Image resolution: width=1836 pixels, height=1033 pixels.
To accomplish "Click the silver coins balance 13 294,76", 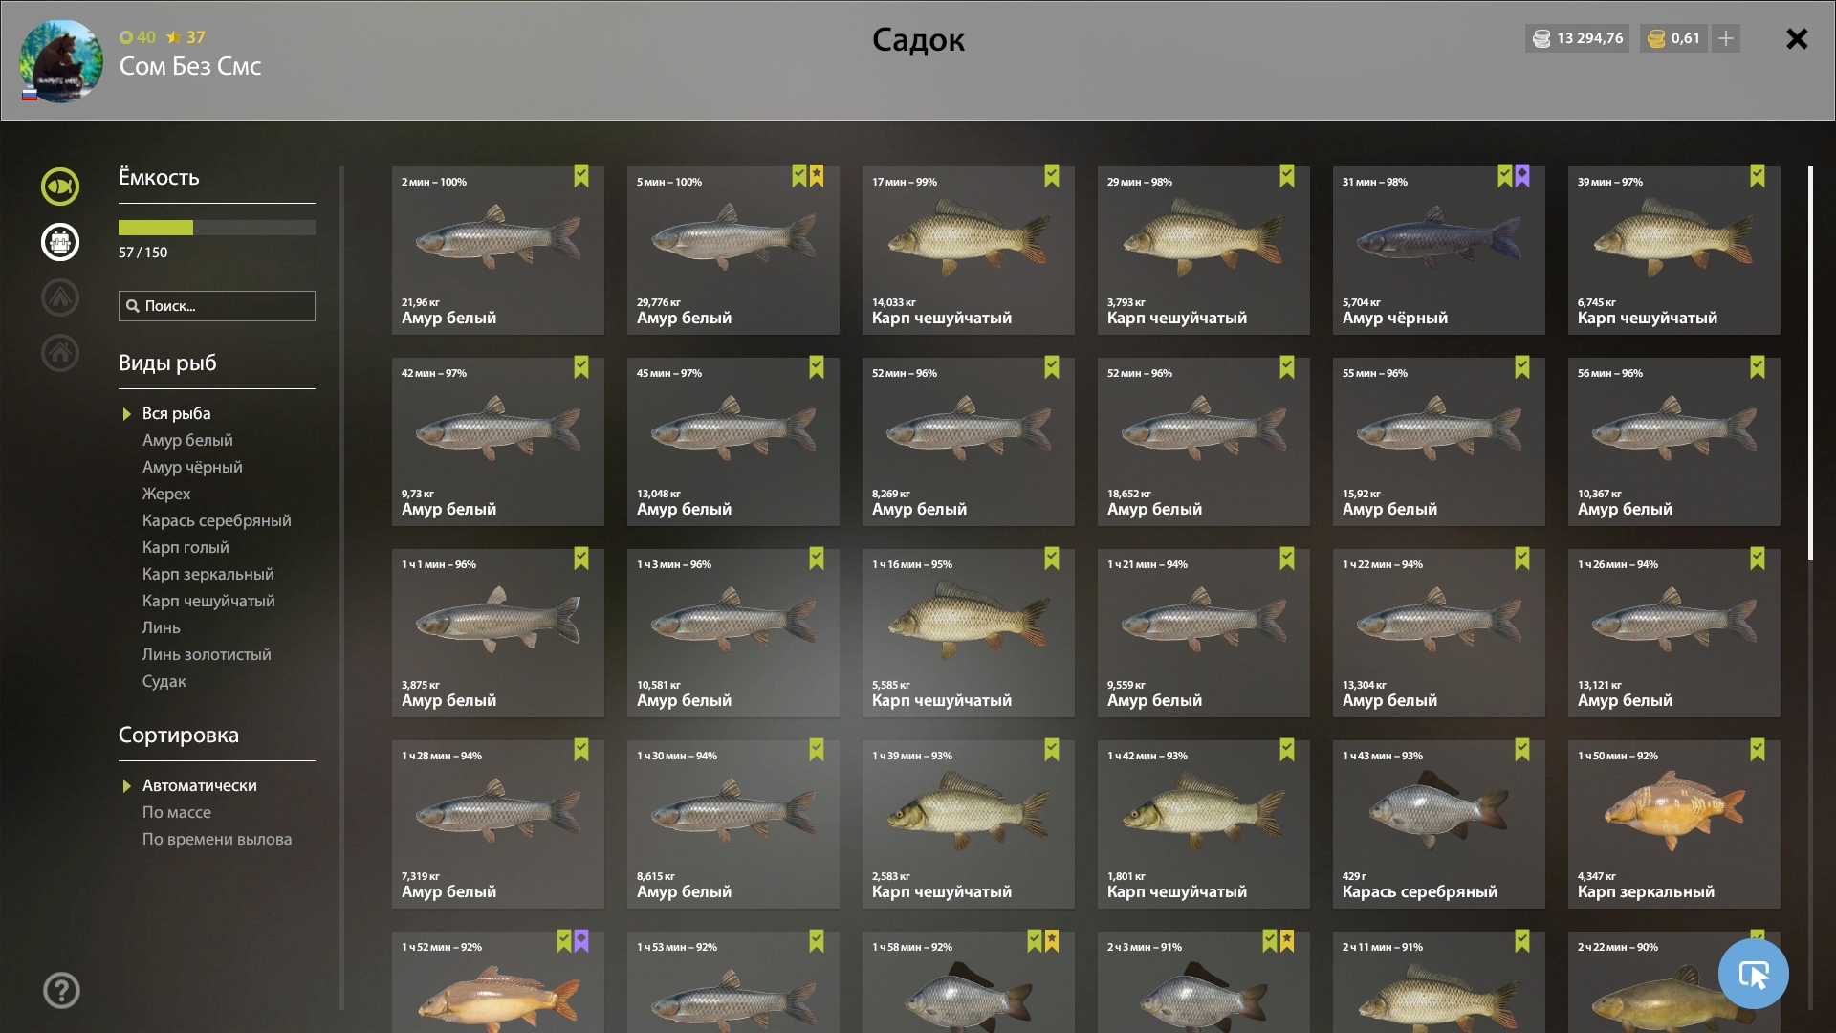I will click(x=1578, y=38).
